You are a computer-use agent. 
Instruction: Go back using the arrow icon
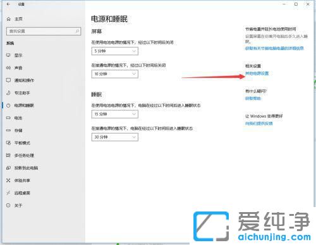click(x=8, y=4)
